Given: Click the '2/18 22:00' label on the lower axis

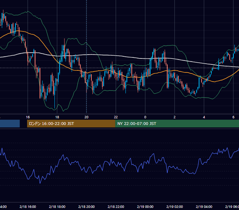Looking at the screenshot, I should coord(116,206).
